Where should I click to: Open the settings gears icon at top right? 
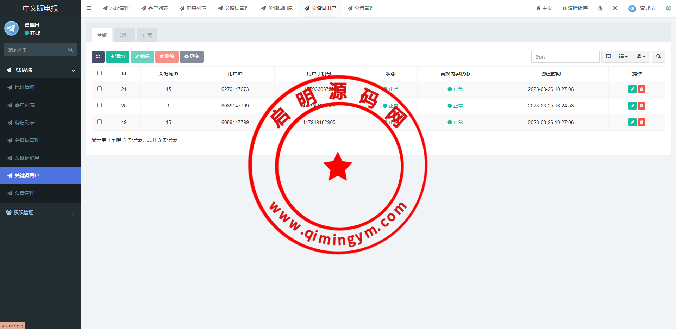[668, 8]
